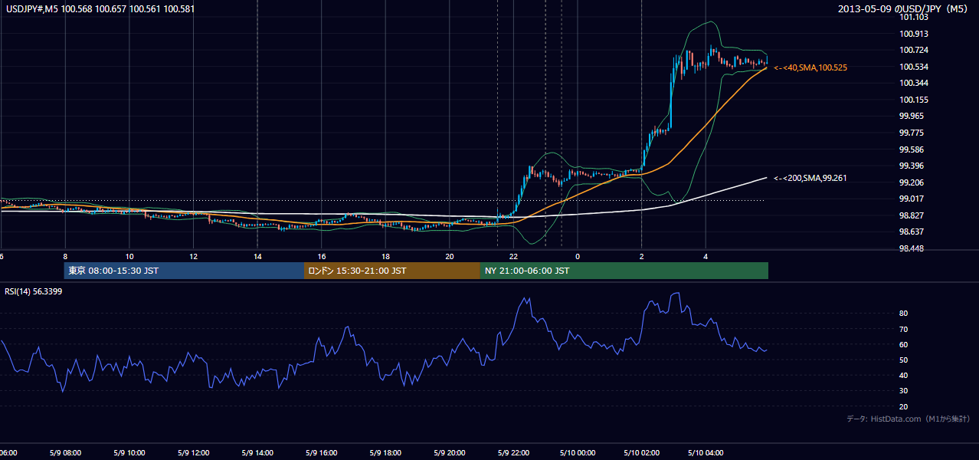Select the white 200 SMA label 99.261
This screenshot has width=979, height=460.
[x=810, y=179]
